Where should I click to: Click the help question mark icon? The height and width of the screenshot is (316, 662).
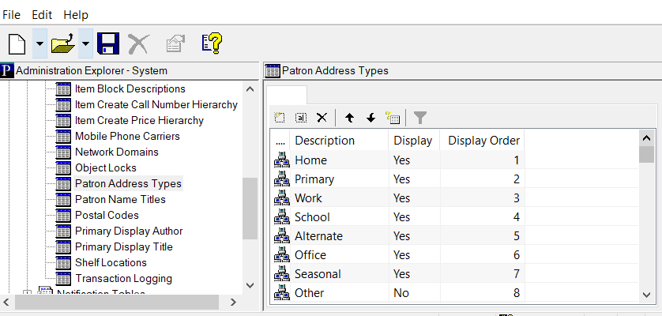(x=211, y=43)
